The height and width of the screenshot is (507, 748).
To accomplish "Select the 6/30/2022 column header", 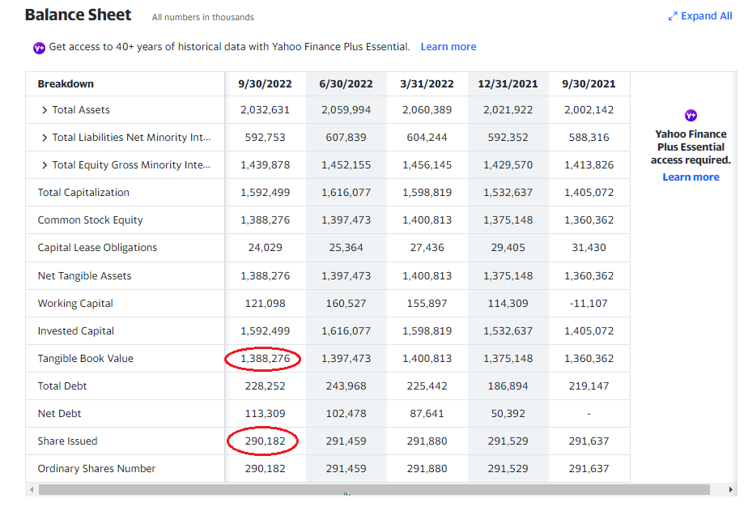I will 346,84.
